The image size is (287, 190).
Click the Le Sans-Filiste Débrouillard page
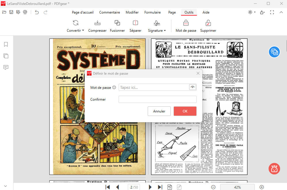[x=199, y=107]
